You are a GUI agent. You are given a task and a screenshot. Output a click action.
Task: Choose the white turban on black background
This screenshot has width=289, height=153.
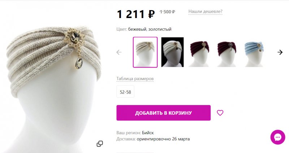[172, 52]
